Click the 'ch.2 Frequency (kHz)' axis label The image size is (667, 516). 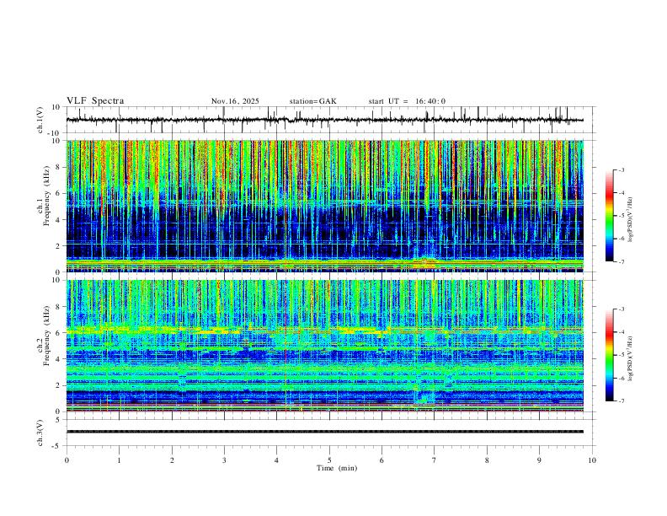44,336
